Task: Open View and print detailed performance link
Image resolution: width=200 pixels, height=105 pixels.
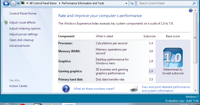Action: click(x=166, y=89)
